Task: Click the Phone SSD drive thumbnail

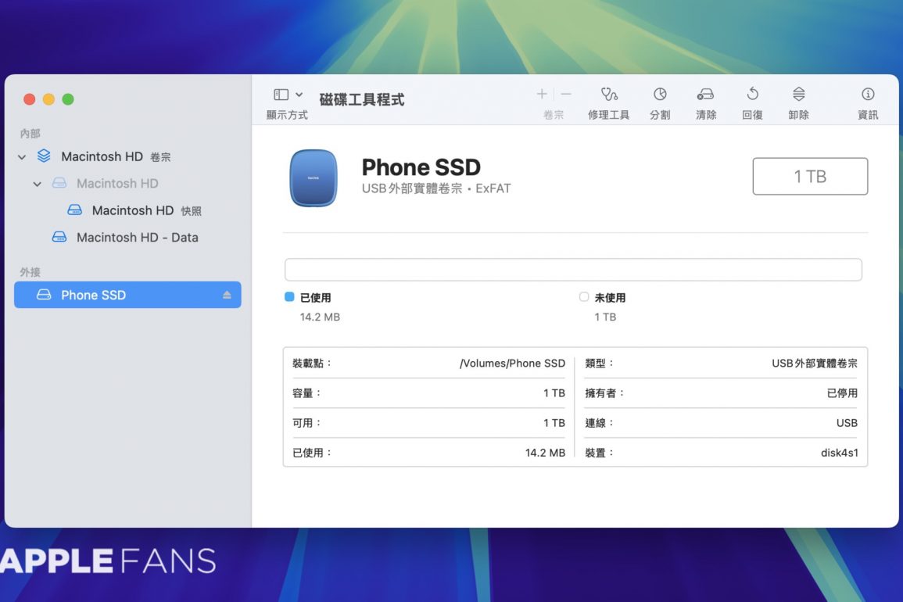Action: point(314,177)
